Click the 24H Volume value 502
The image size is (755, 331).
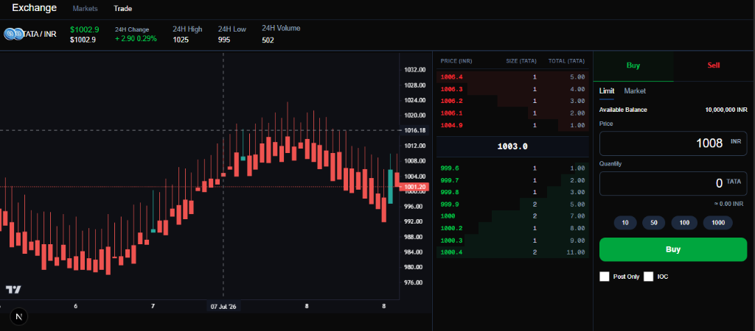point(268,40)
